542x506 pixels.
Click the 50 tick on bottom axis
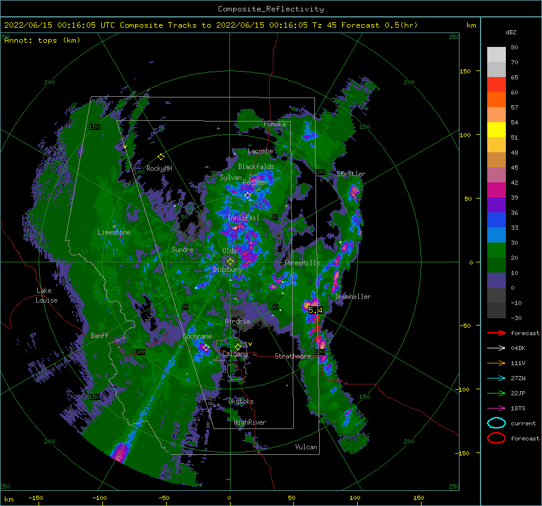click(291, 498)
